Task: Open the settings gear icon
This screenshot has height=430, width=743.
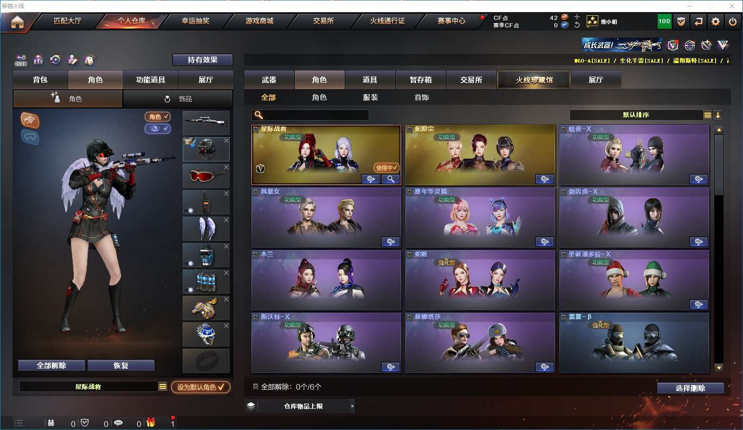Action: point(716,21)
